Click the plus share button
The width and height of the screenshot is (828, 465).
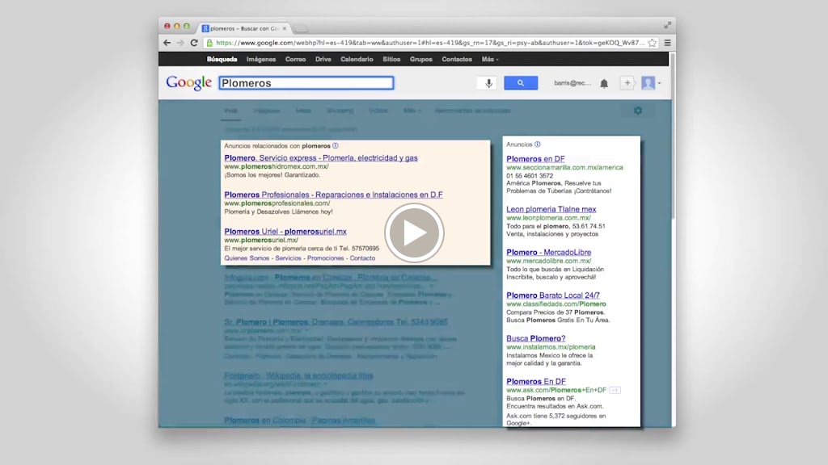click(627, 83)
